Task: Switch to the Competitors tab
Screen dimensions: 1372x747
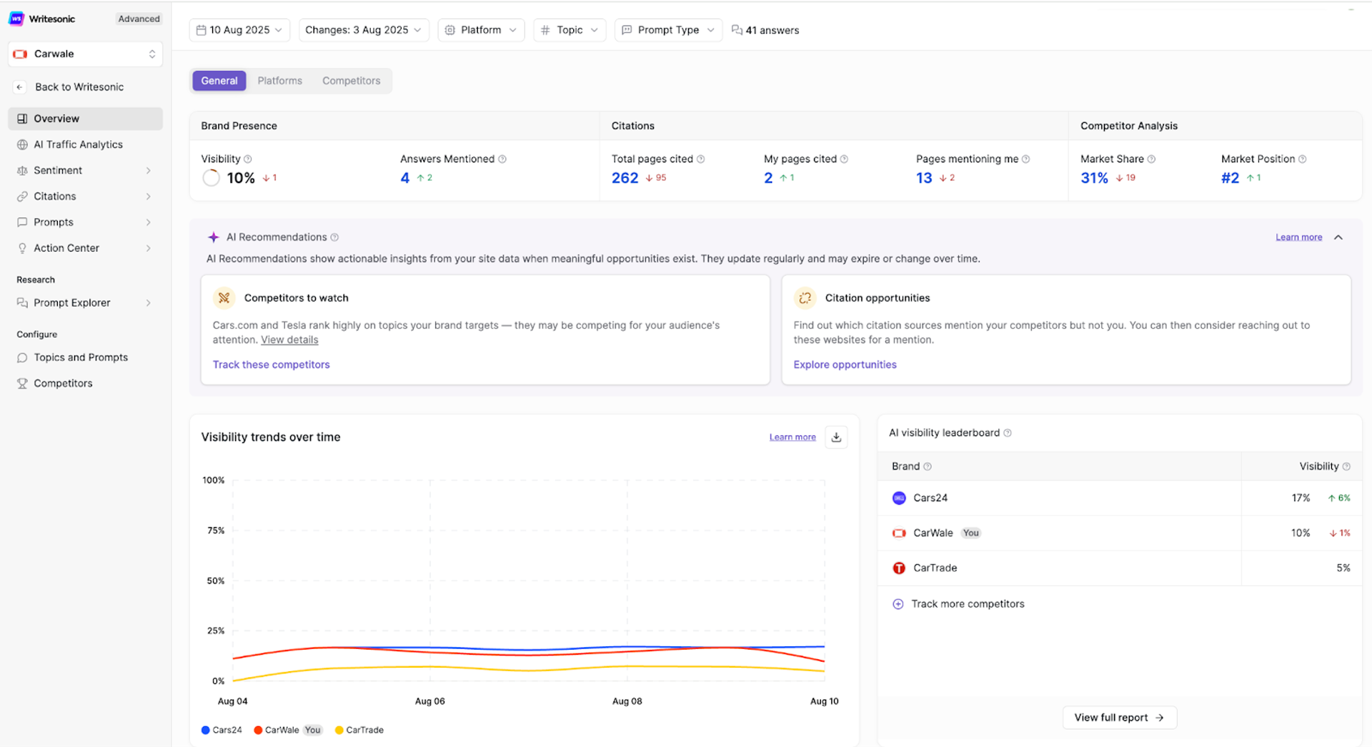Action: [x=351, y=81]
